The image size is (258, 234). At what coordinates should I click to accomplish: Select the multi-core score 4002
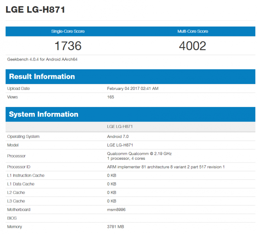click(x=192, y=46)
